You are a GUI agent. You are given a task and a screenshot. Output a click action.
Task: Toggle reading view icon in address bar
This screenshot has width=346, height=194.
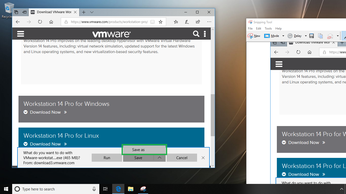pos(152,22)
